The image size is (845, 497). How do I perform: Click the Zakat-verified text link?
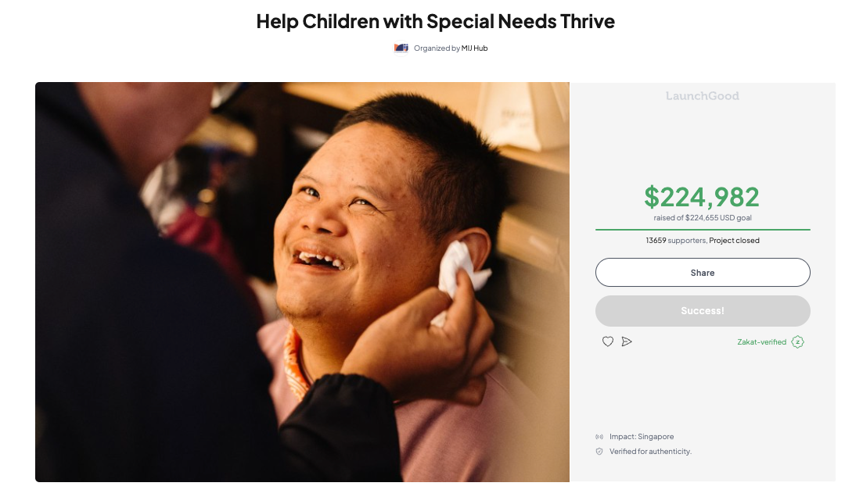tap(761, 342)
